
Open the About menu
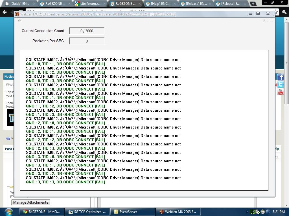(268, 20)
